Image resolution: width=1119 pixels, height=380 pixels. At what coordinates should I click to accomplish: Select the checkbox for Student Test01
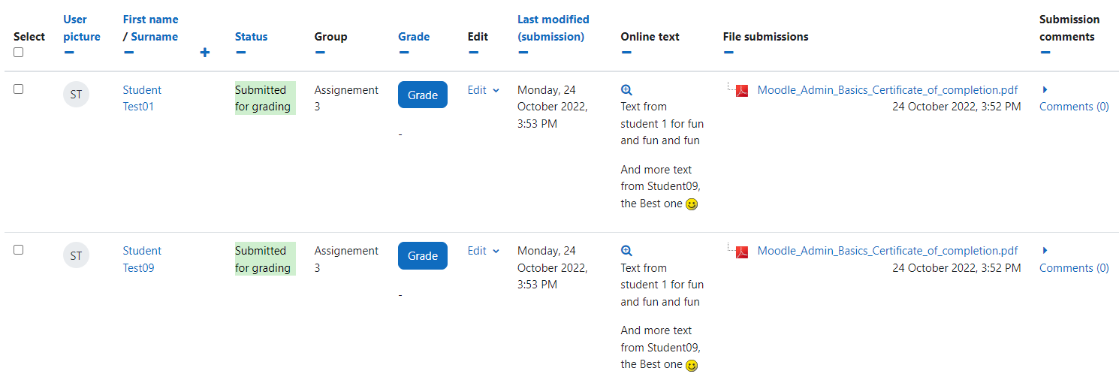click(19, 89)
